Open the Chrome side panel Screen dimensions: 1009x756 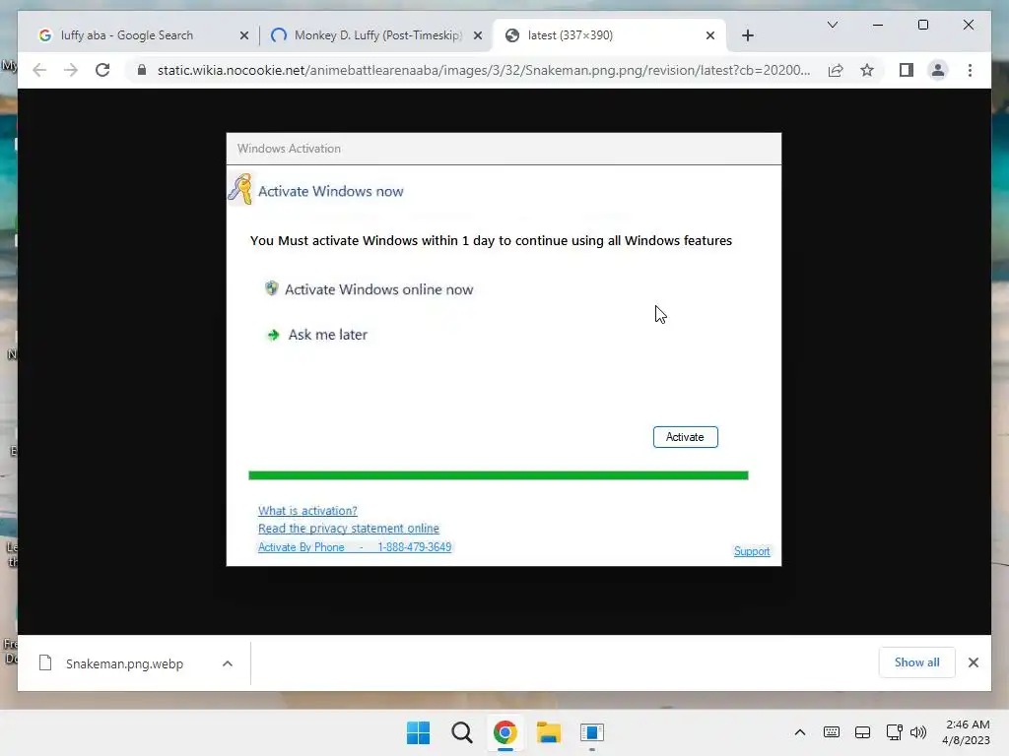click(907, 70)
